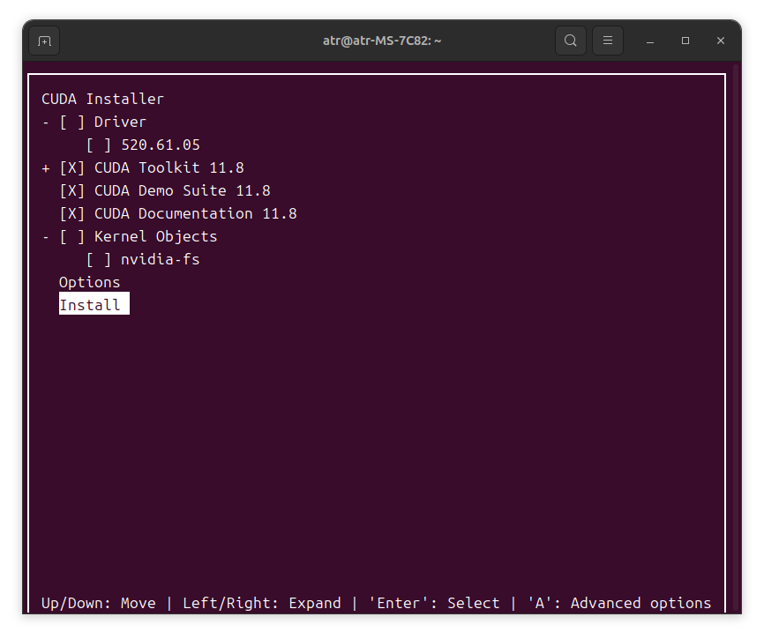
Task: Click the "'A': Advanced options" hint text
Action: [x=619, y=604]
